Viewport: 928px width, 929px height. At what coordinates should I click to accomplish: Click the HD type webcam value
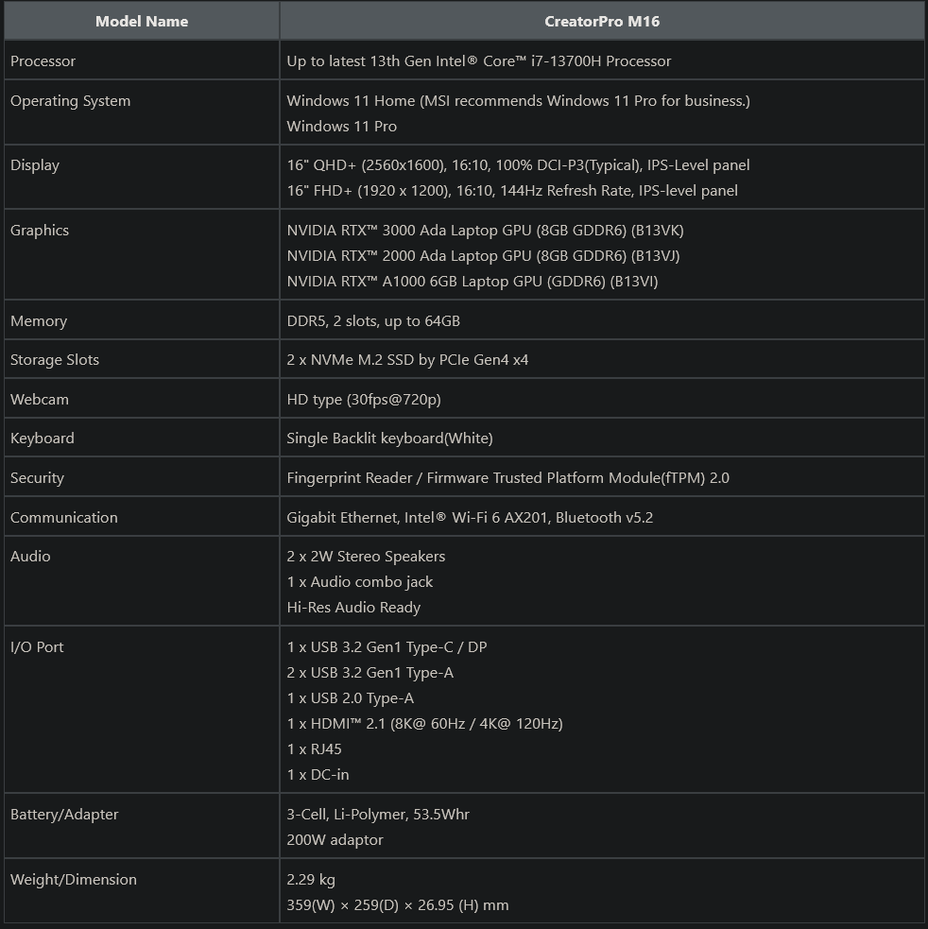coord(364,400)
